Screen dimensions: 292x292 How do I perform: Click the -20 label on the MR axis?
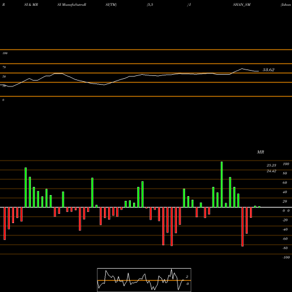(285, 220)
